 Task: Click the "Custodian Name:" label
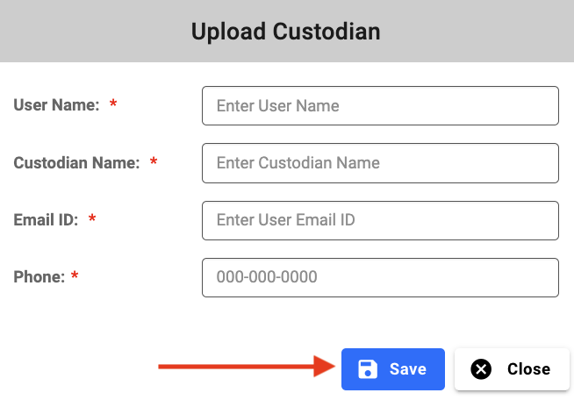pyautogui.click(x=76, y=162)
